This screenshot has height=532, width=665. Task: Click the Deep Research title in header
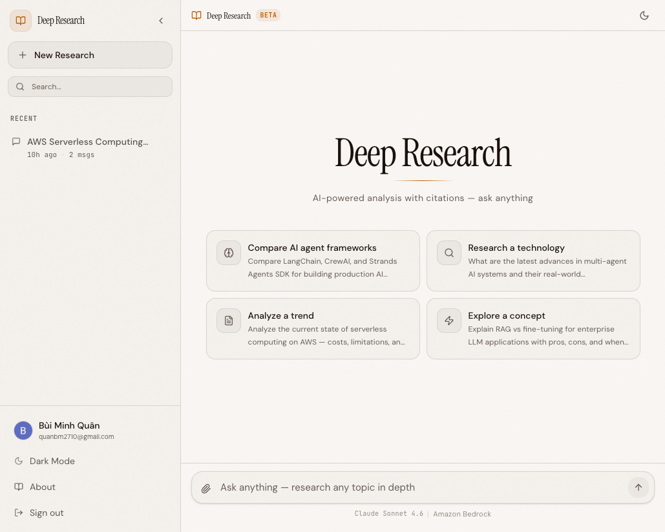[x=229, y=16]
